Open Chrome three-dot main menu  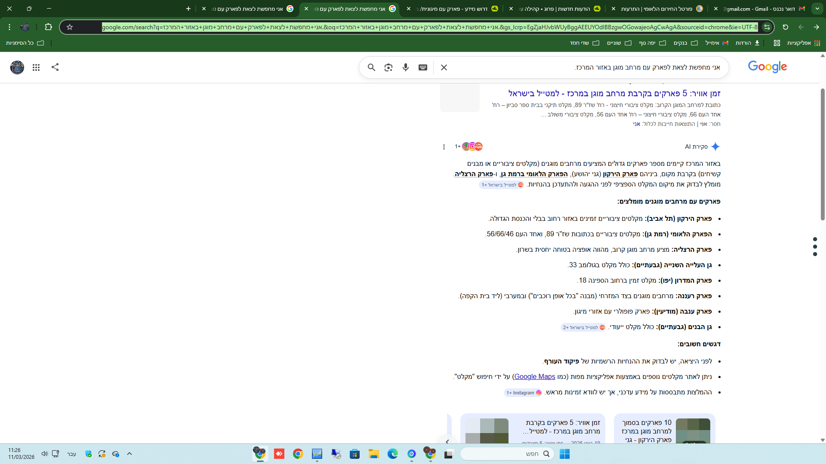tap(9, 27)
